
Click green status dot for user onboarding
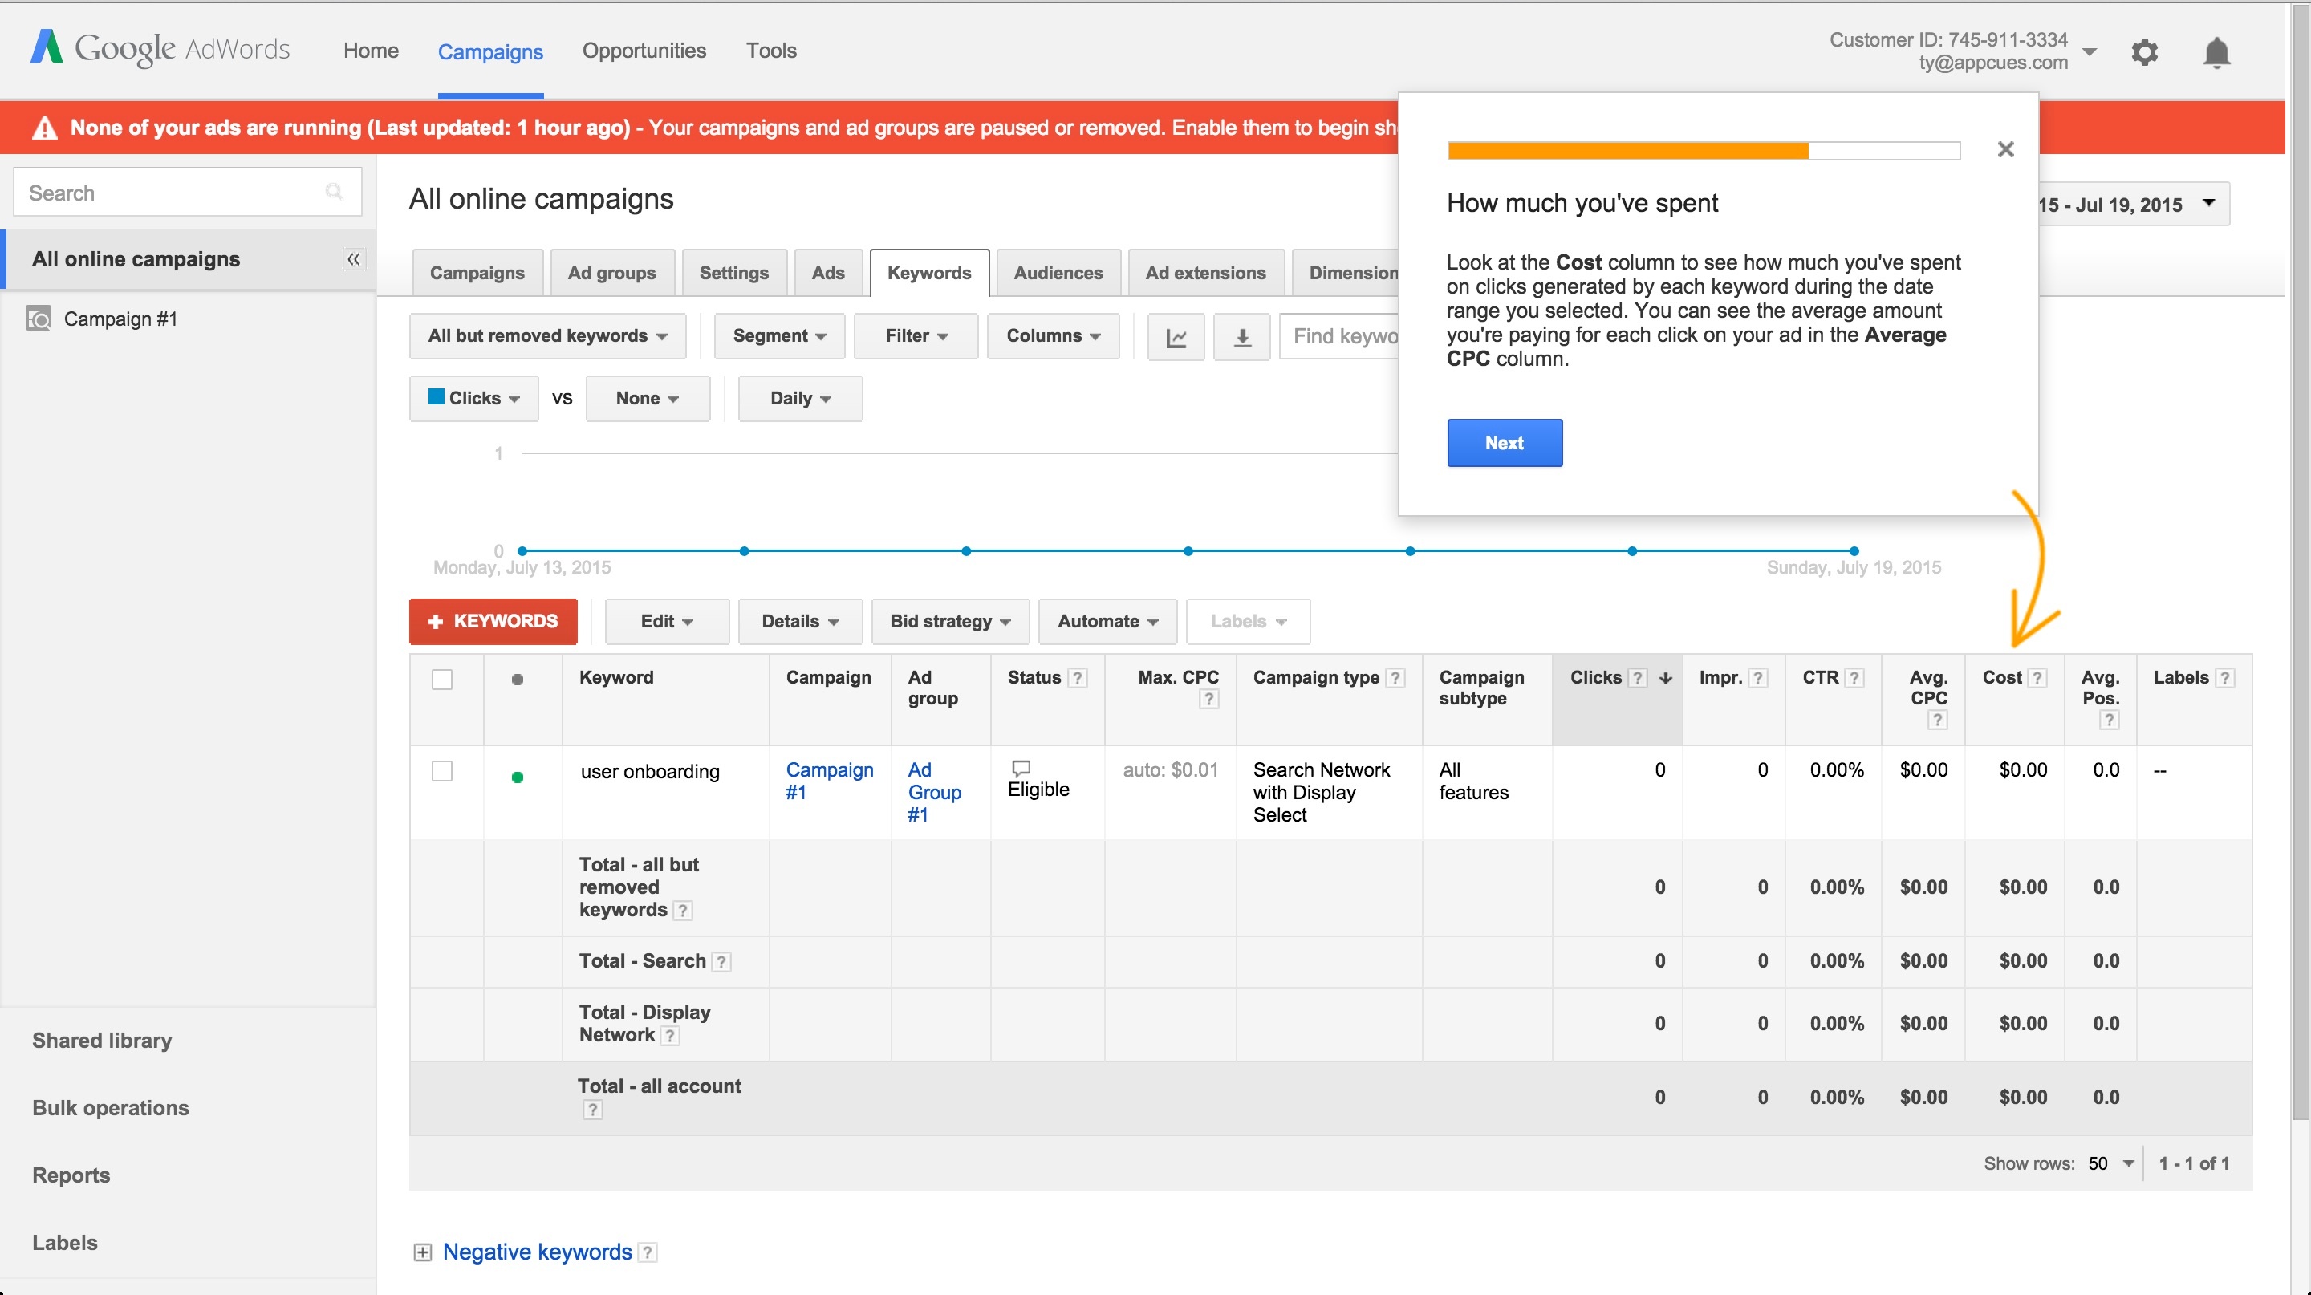[518, 777]
